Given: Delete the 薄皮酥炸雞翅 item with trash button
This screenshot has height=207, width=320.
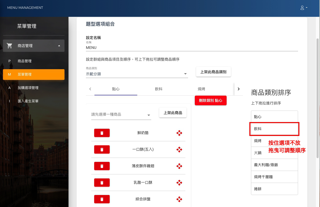Looking at the screenshot, I should click(x=102, y=166).
